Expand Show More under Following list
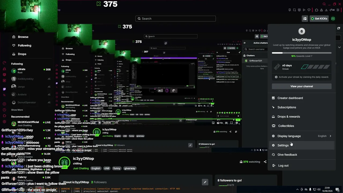343x193 pixels. point(17,110)
